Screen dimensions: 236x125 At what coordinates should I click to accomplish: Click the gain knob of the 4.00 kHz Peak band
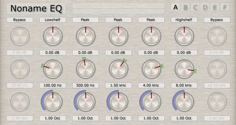(152, 36)
